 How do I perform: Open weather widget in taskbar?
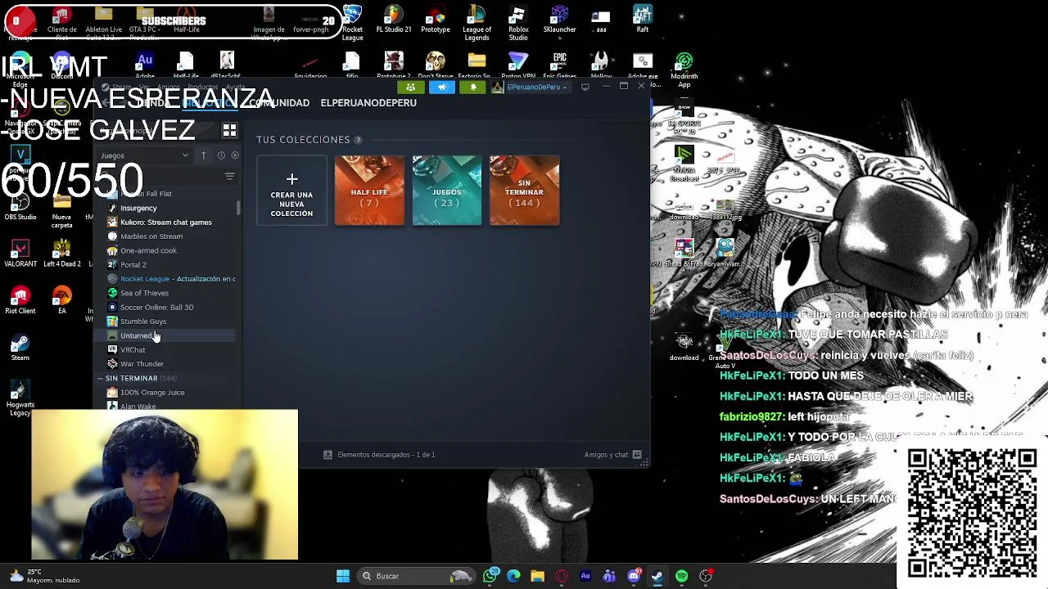(x=43, y=576)
